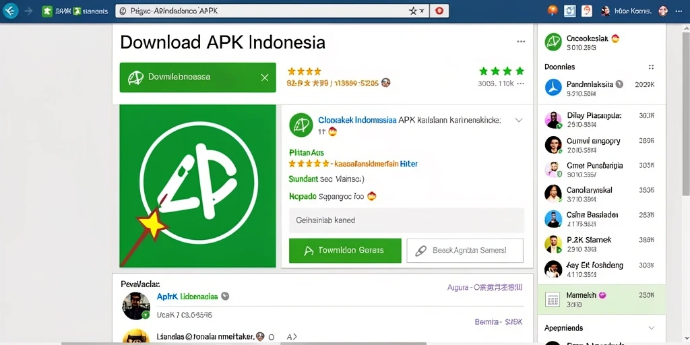Click green 'Dovmilebnoessa' download banner
690x345 pixels.
tap(197, 77)
